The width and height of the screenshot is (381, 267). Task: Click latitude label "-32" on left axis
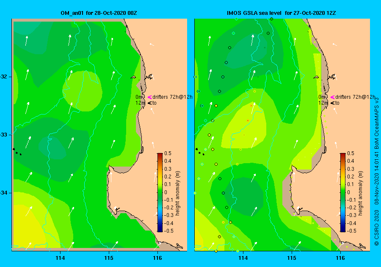coord(3,77)
